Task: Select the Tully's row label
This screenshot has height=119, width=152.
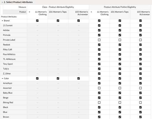Action: pos(6,69)
